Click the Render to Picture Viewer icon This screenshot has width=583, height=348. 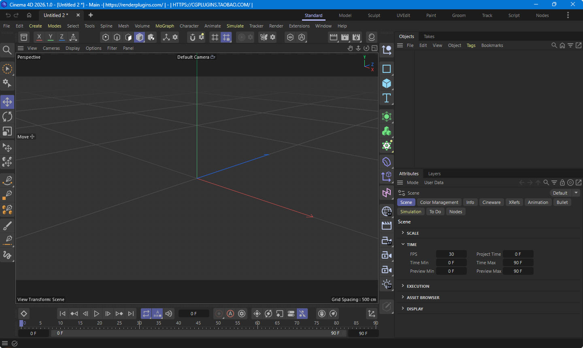pyautogui.click(x=345, y=37)
